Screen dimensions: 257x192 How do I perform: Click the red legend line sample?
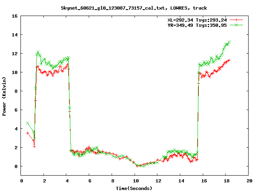click(236, 20)
